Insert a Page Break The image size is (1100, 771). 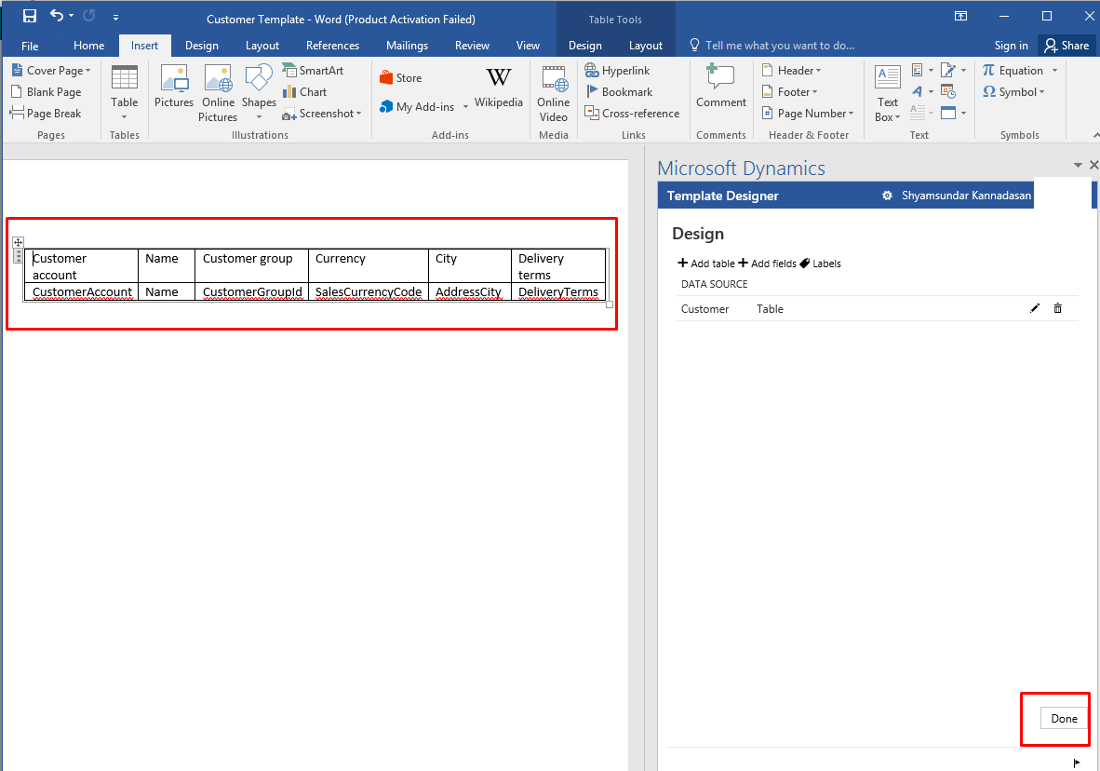pyautogui.click(x=47, y=113)
